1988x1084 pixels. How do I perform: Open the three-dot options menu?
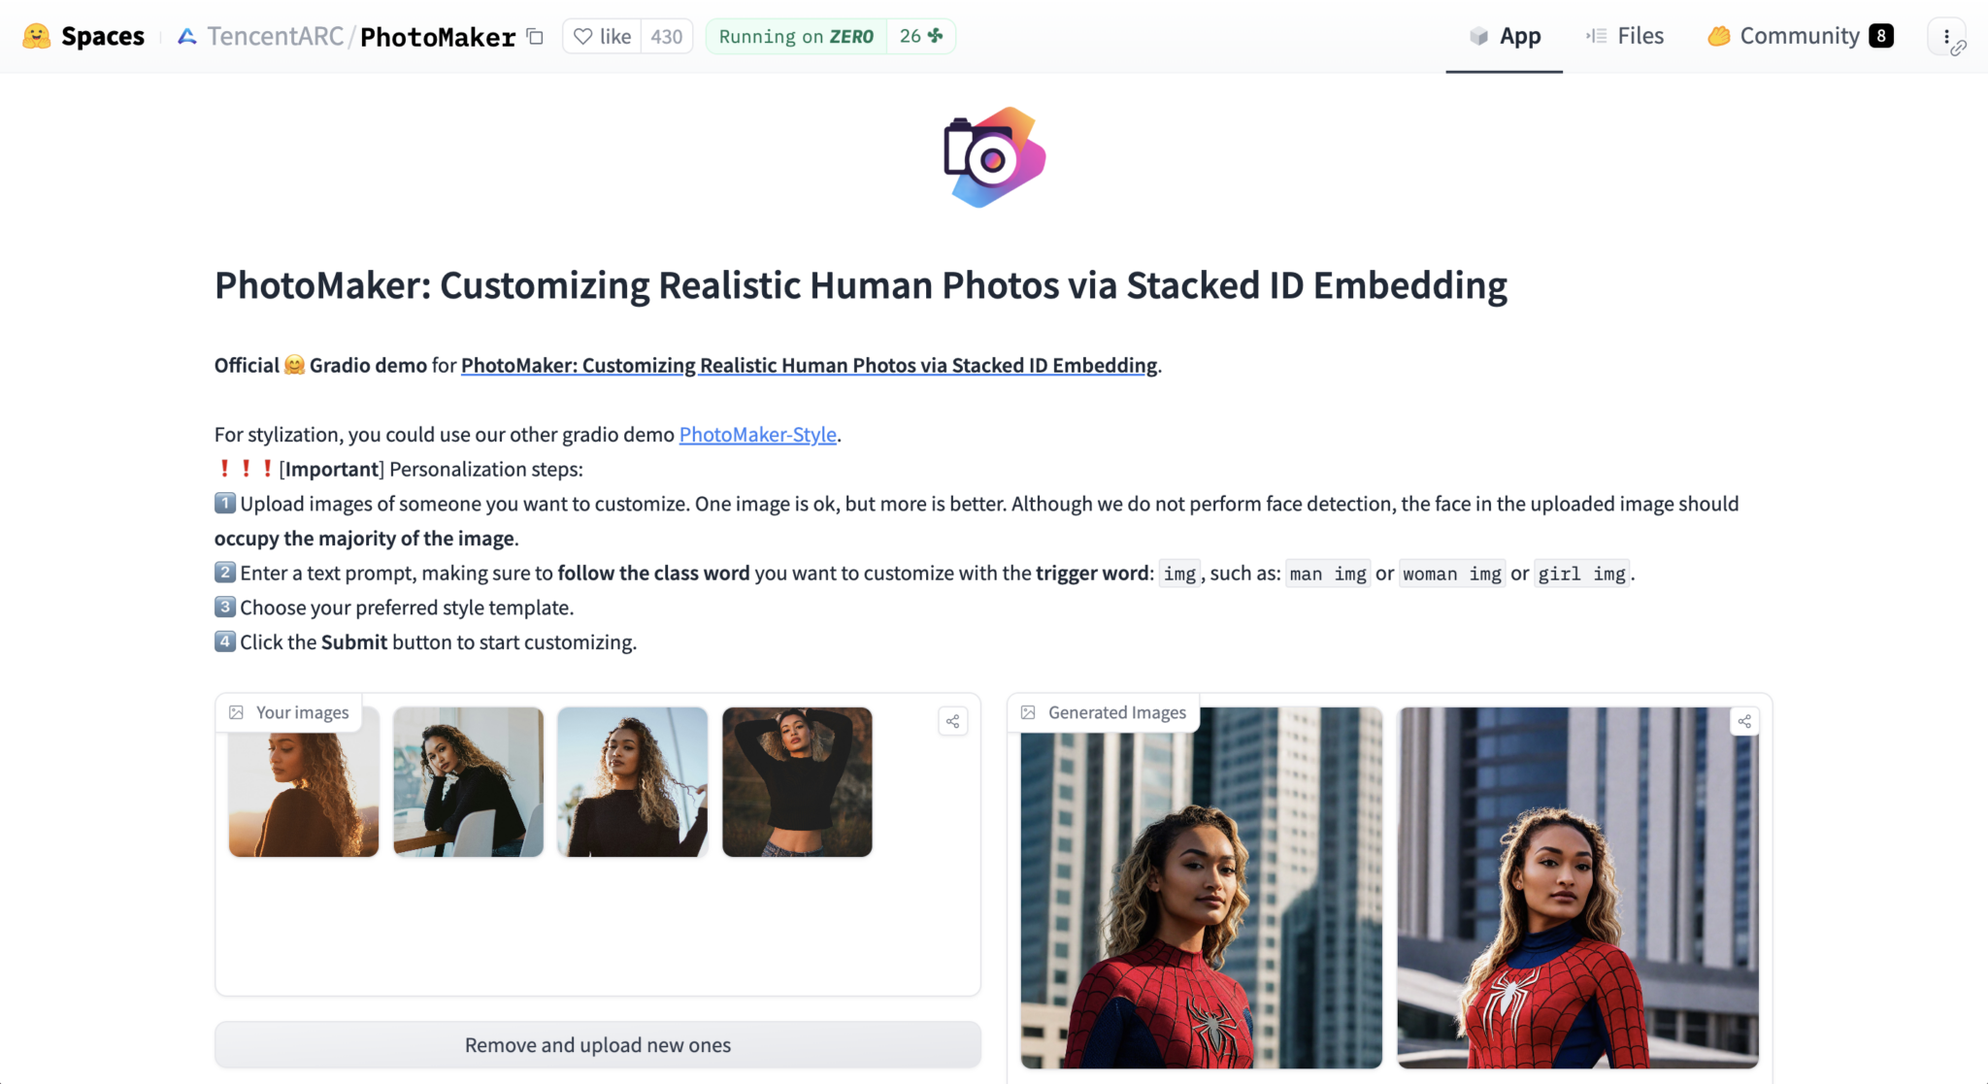pyautogui.click(x=1946, y=37)
